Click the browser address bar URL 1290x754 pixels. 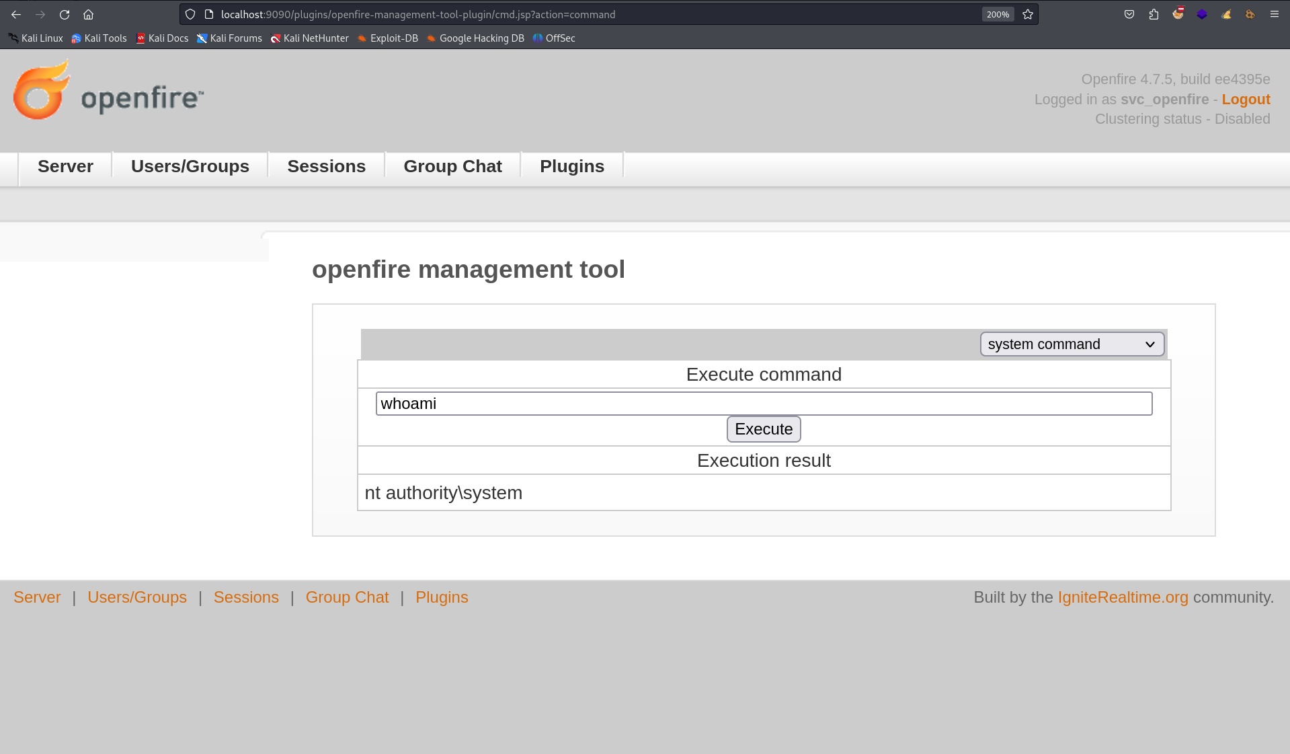(417, 14)
